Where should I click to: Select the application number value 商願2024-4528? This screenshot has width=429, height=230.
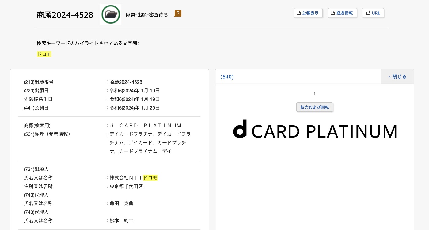126,82
